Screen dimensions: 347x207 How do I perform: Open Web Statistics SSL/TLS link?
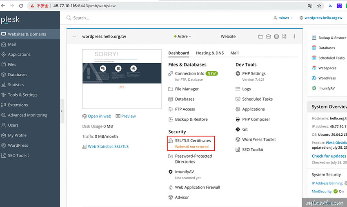[x=108, y=146]
